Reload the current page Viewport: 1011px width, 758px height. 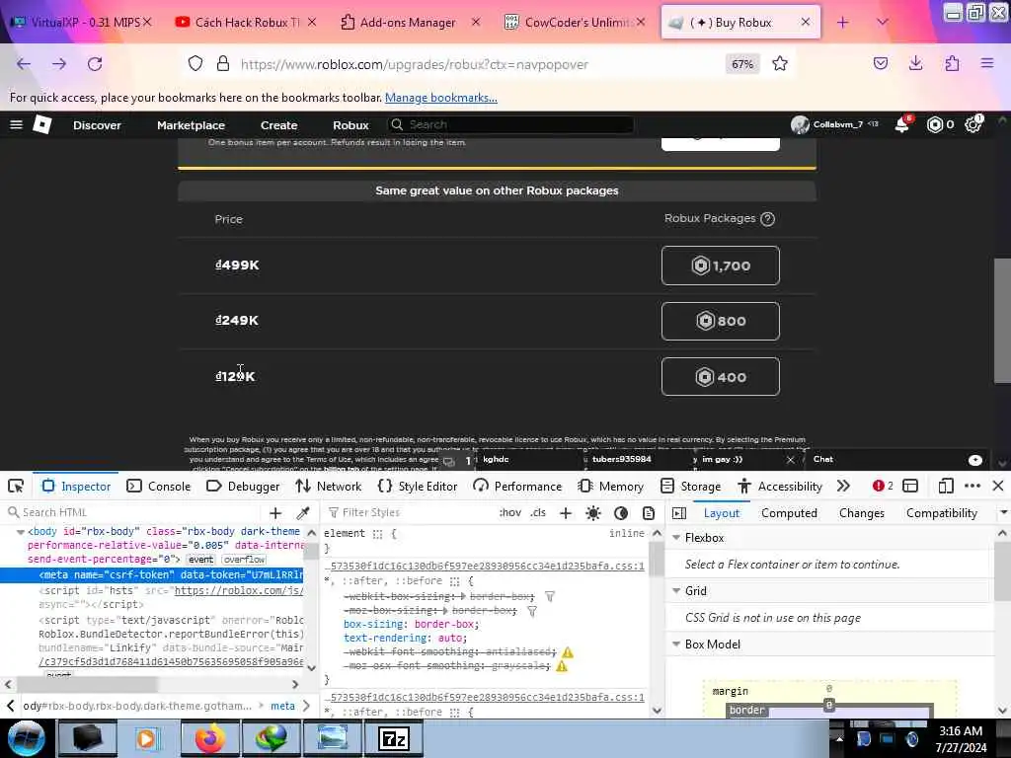pos(95,64)
